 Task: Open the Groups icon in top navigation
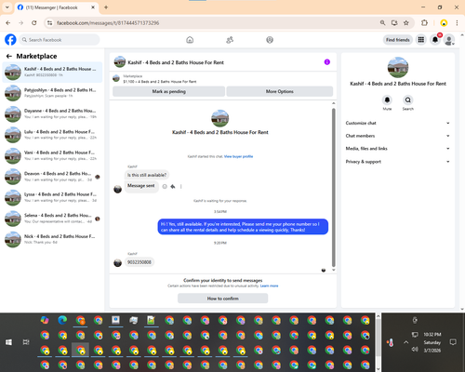pyautogui.click(x=270, y=40)
